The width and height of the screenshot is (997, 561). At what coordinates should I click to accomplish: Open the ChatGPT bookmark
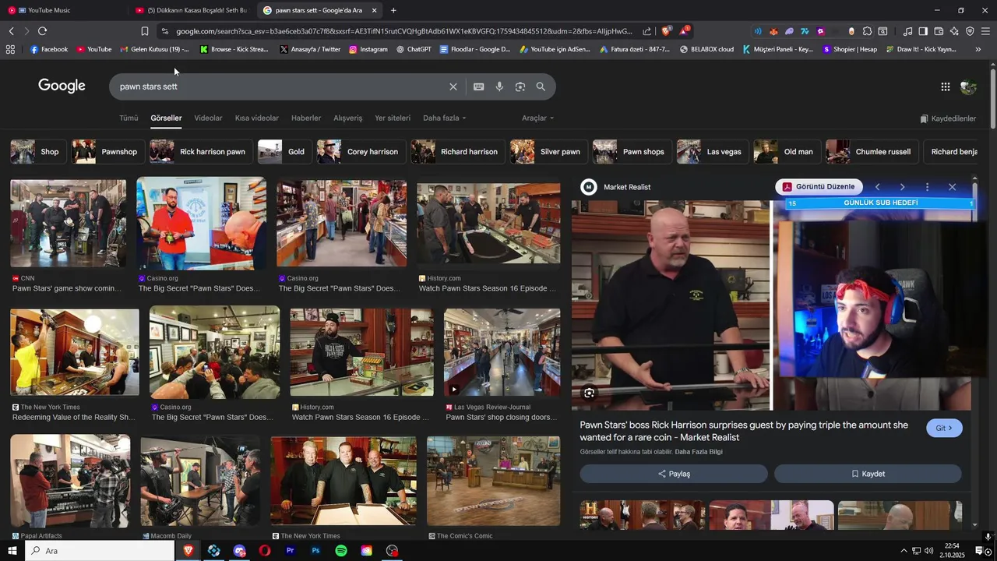(414, 49)
